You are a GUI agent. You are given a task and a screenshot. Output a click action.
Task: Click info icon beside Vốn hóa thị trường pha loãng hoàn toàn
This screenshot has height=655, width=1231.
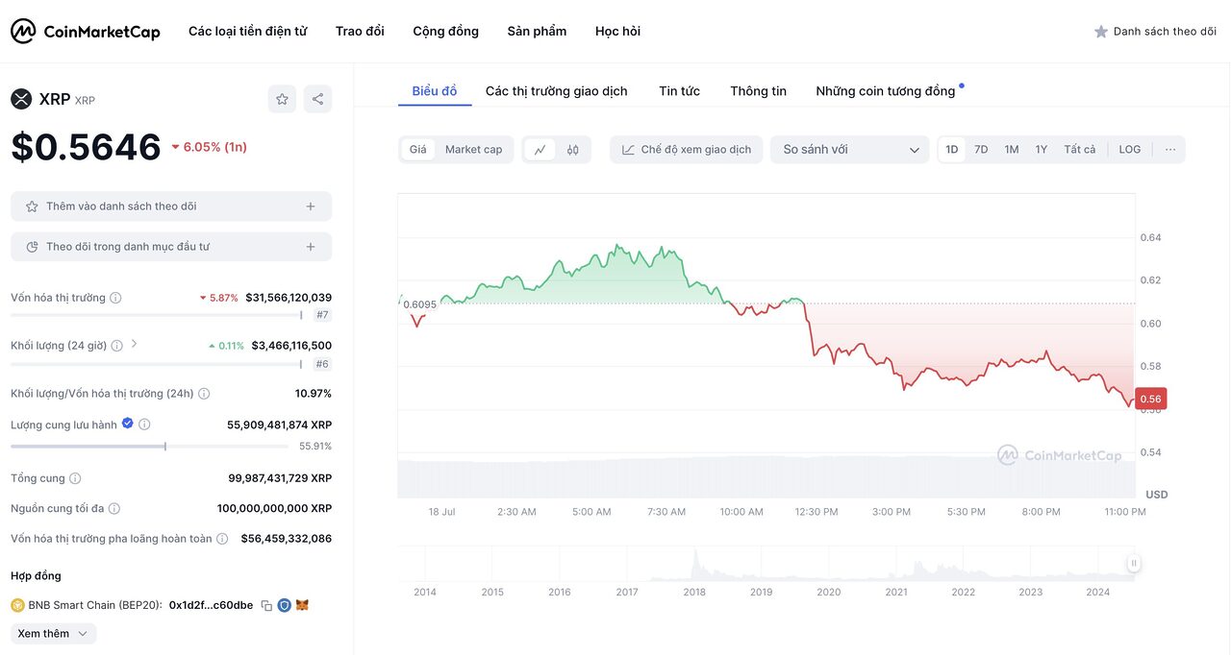(x=222, y=539)
